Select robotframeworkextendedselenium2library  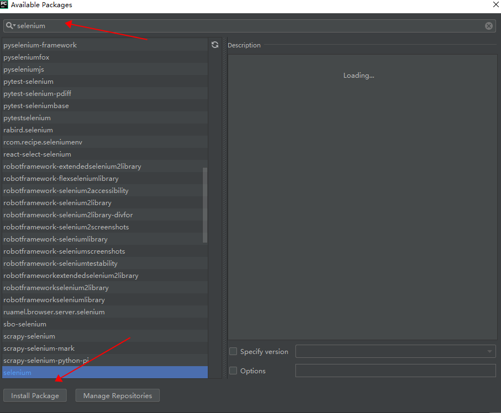click(105, 276)
